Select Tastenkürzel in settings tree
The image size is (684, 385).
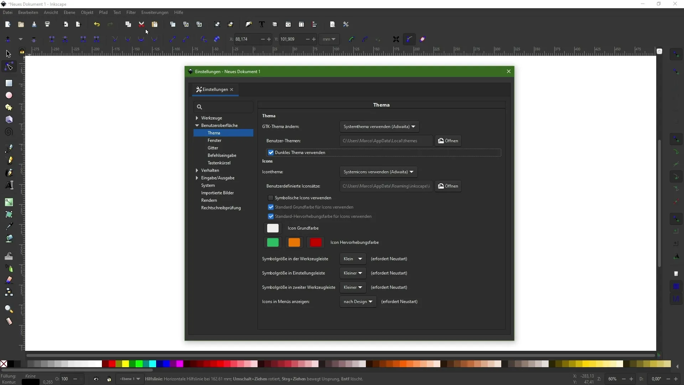[x=219, y=163]
